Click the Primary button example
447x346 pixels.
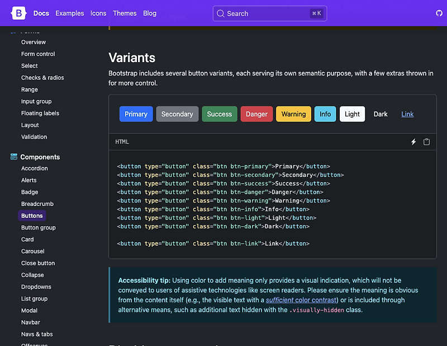pos(136,114)
